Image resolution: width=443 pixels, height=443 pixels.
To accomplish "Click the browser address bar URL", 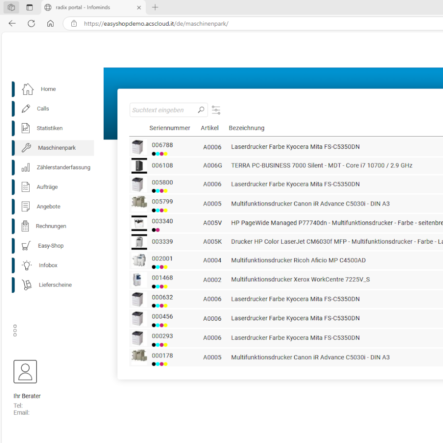I will 156,24.
